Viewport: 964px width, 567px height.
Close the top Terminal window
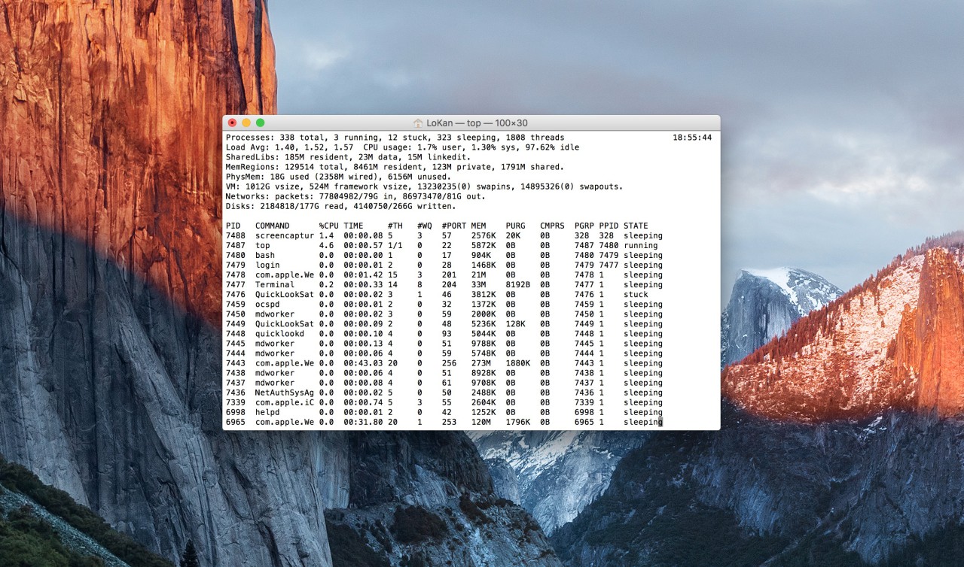(x=232, y=123)
